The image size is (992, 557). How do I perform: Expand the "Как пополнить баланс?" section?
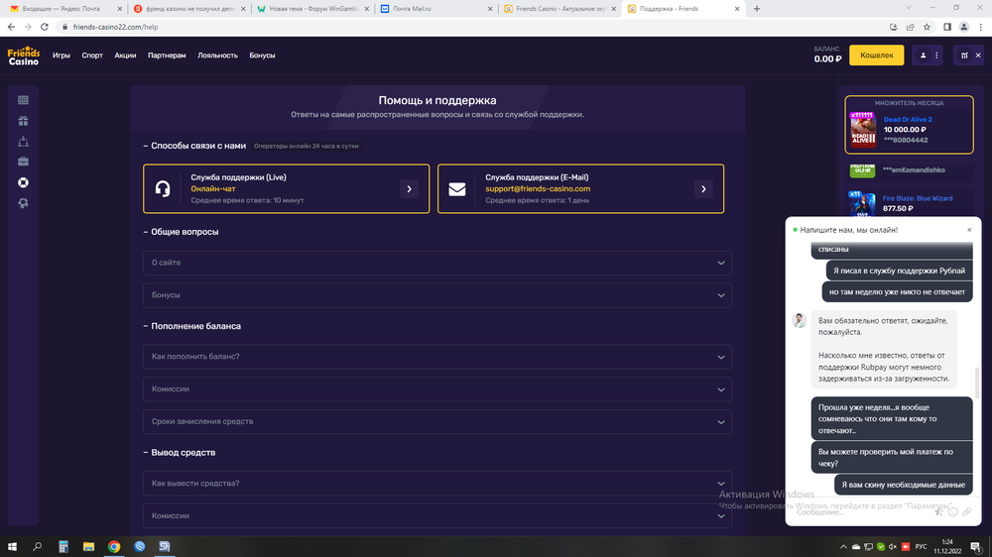(437, 357)
